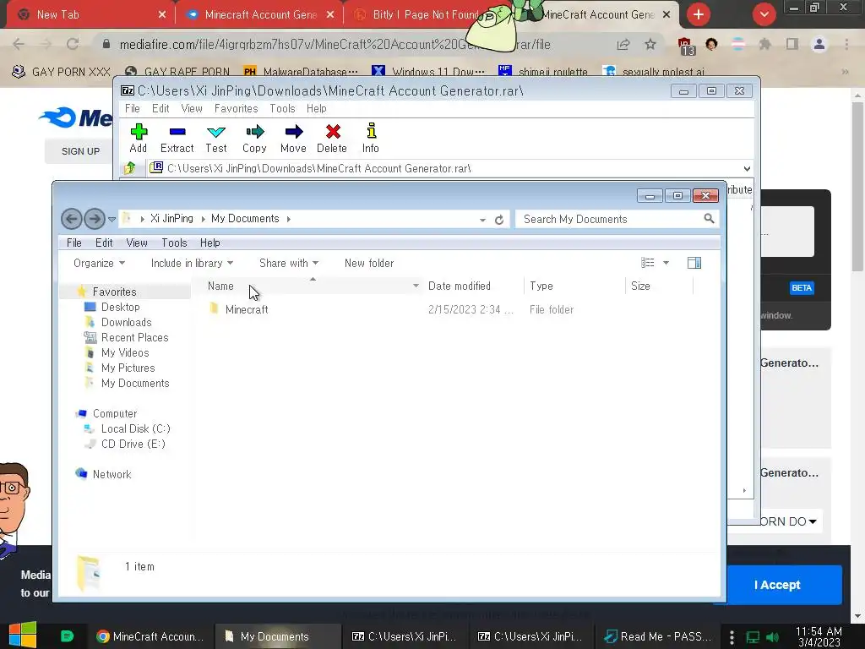Open the Include in library dropdown
This screenshot has height=649, width=865.
point(192,264)
